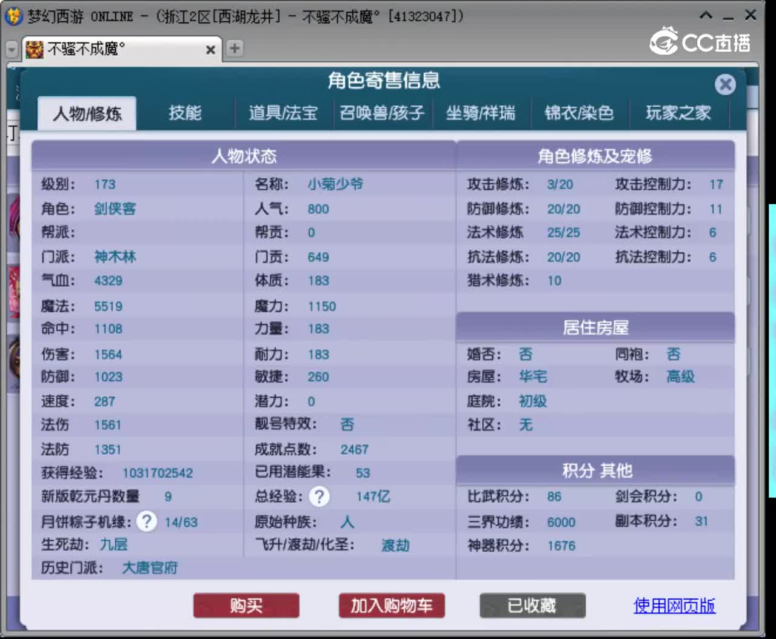The height and width of the screenshot is (639, 776).
Task: Switch to the 玩家之家 tab
Action: click(678, 113)
